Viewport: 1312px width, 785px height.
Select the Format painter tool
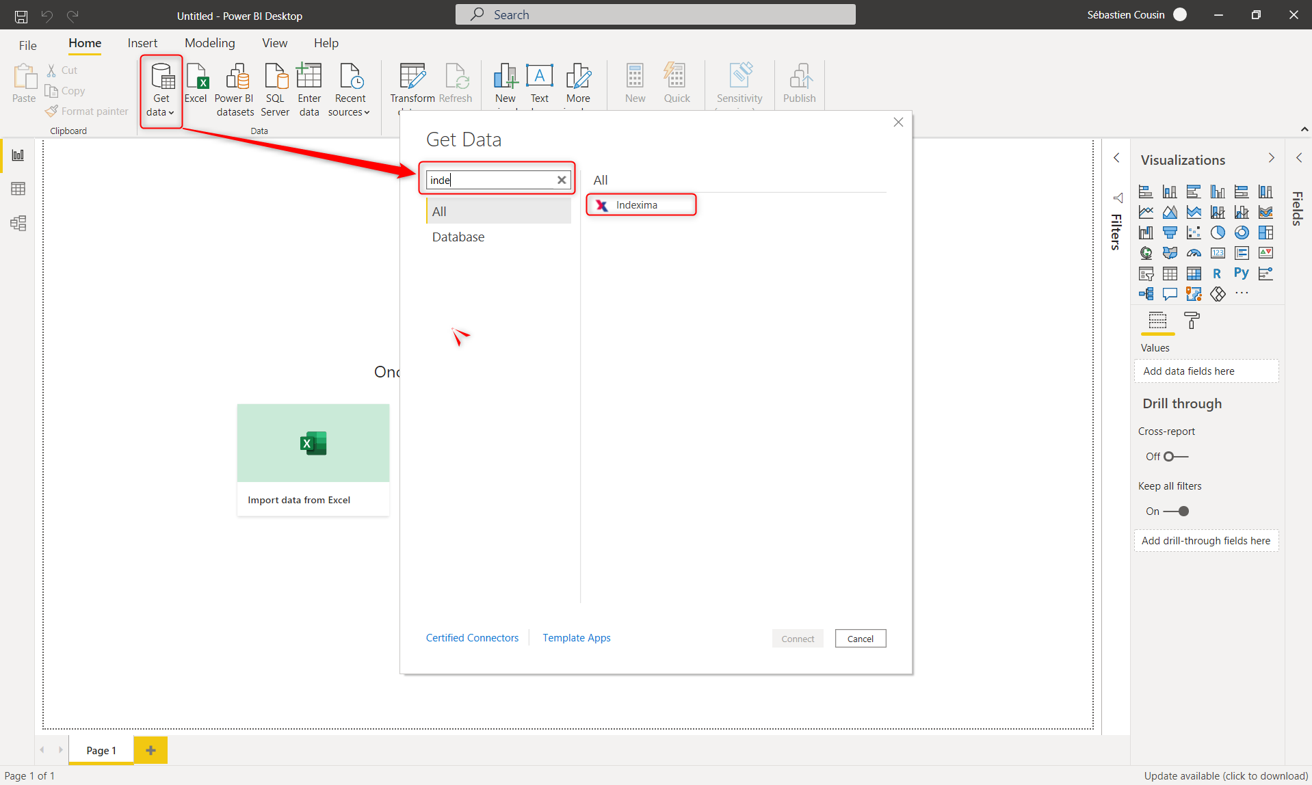[87, 111]
